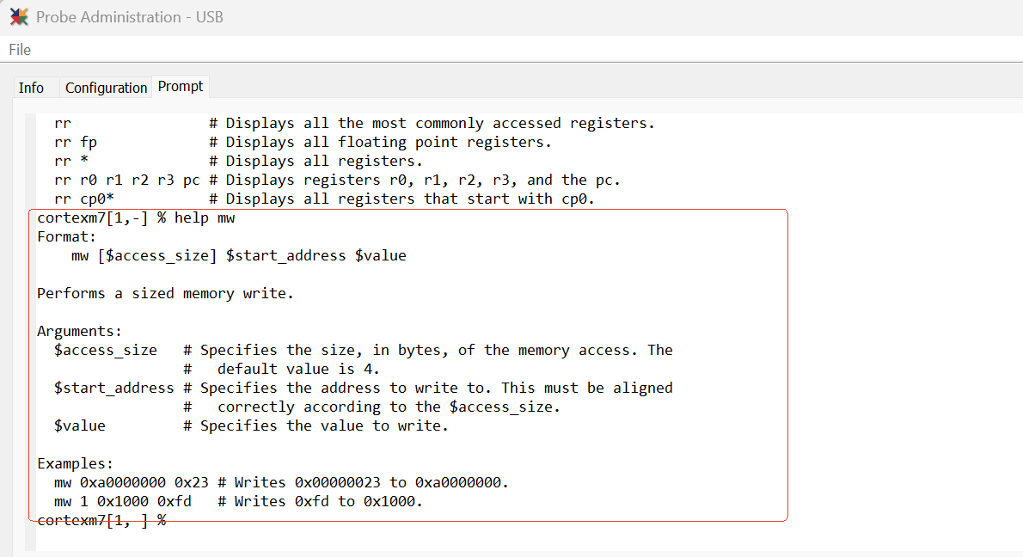This screenshot has width=1023, height=557.
Task: Click the "Examples:" heading text
Action: [75, 463]
